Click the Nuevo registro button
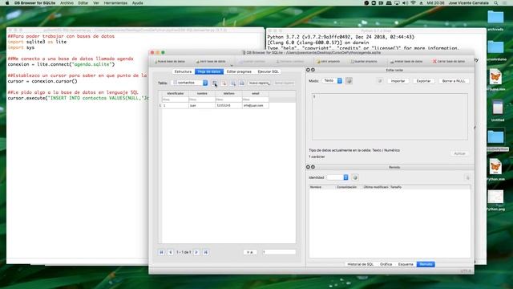 pos(259,83)
